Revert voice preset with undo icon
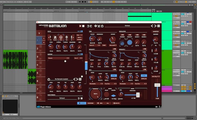Screen dimensions: 197x120 coord(79,98)
